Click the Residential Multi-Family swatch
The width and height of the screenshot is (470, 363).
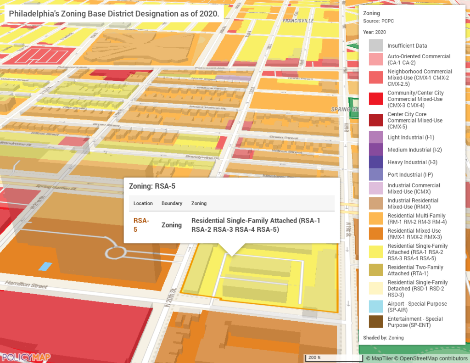(376, 218)
